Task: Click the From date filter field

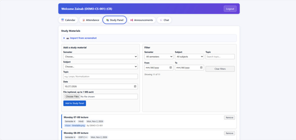Action: tap(159, 68)
